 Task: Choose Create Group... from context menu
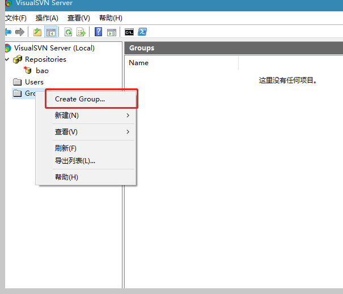(91, 99)
